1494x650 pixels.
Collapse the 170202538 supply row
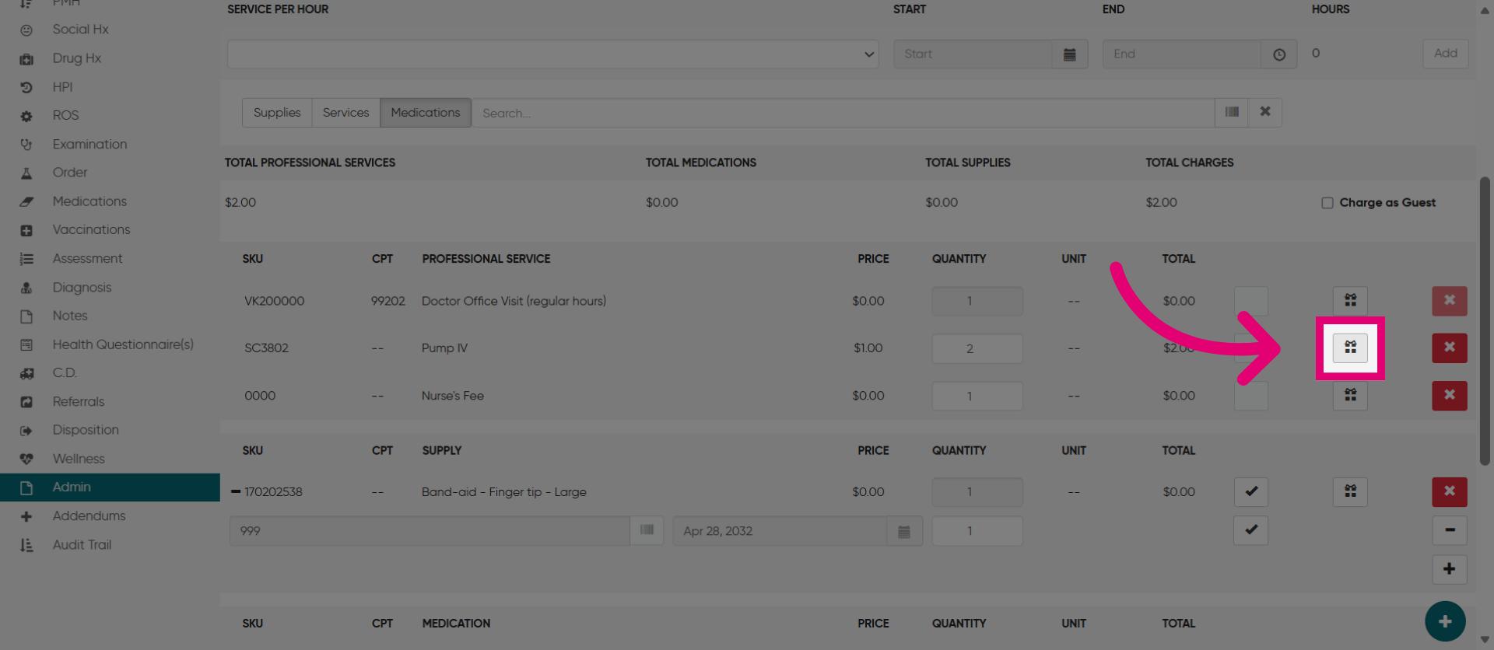[235, 491]
